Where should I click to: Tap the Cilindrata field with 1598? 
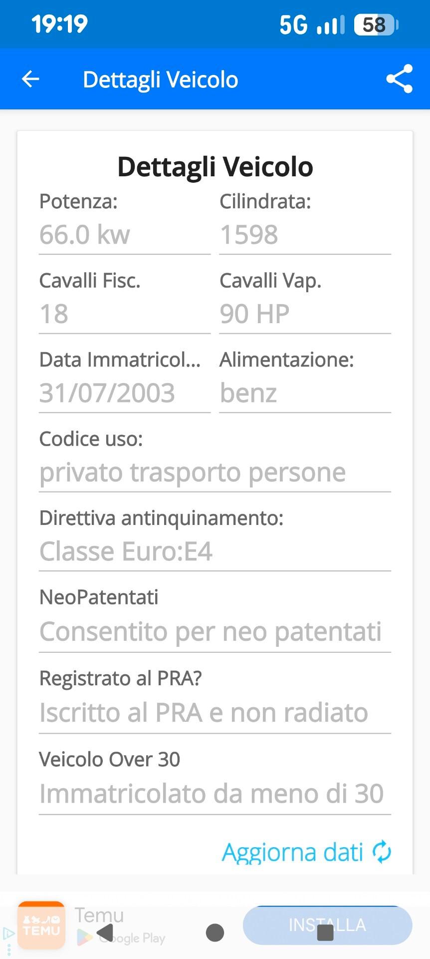[305, 235]
